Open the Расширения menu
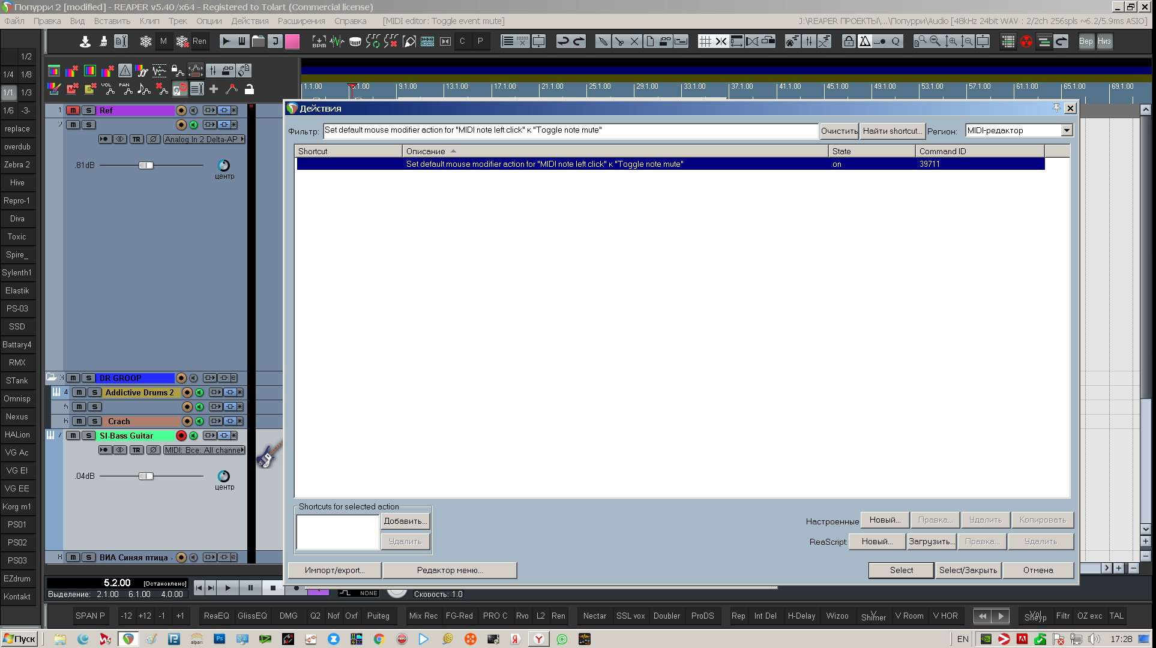Screen dimensions: 1156x648 301,21
